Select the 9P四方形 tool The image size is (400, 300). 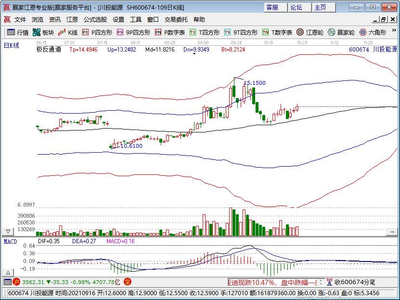[x=133, y=32]
